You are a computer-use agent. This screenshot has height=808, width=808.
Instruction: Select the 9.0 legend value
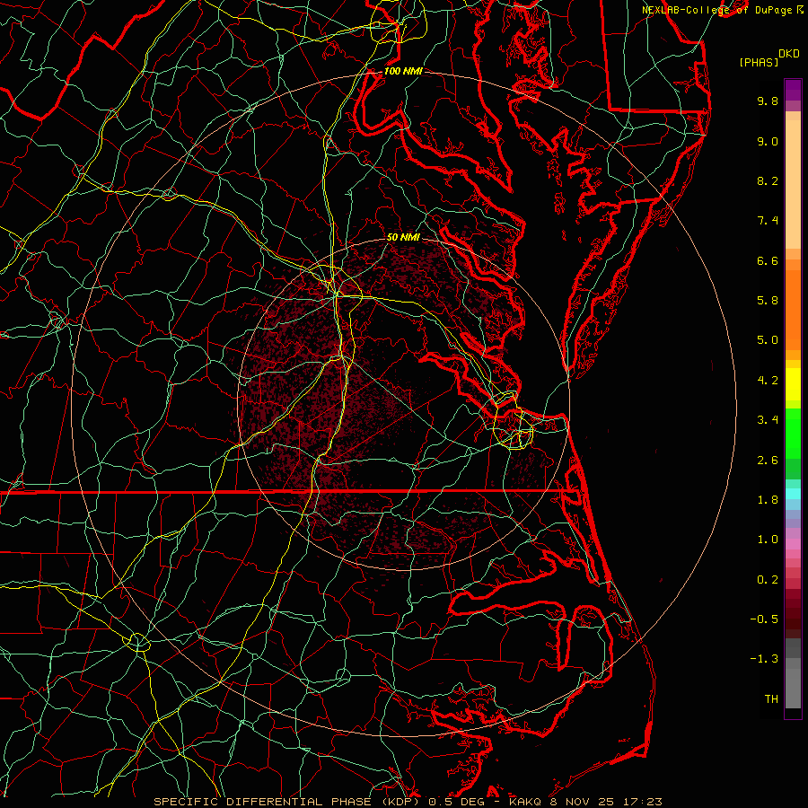pos(768,141)
